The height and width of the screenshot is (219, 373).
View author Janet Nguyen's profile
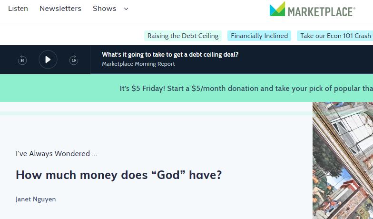point(36,199)
